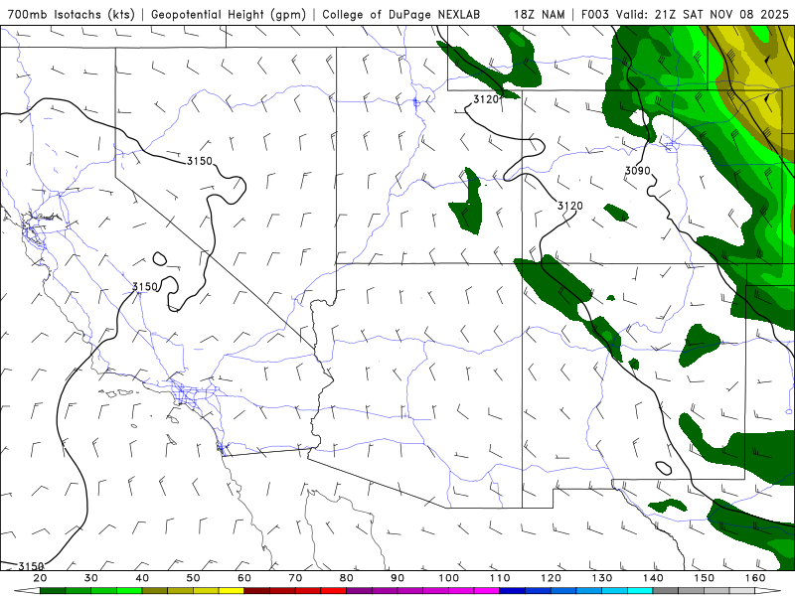
Task: Pick the dark red swatch just after 60
Action: pyautogui.click(x=257, y=591)
